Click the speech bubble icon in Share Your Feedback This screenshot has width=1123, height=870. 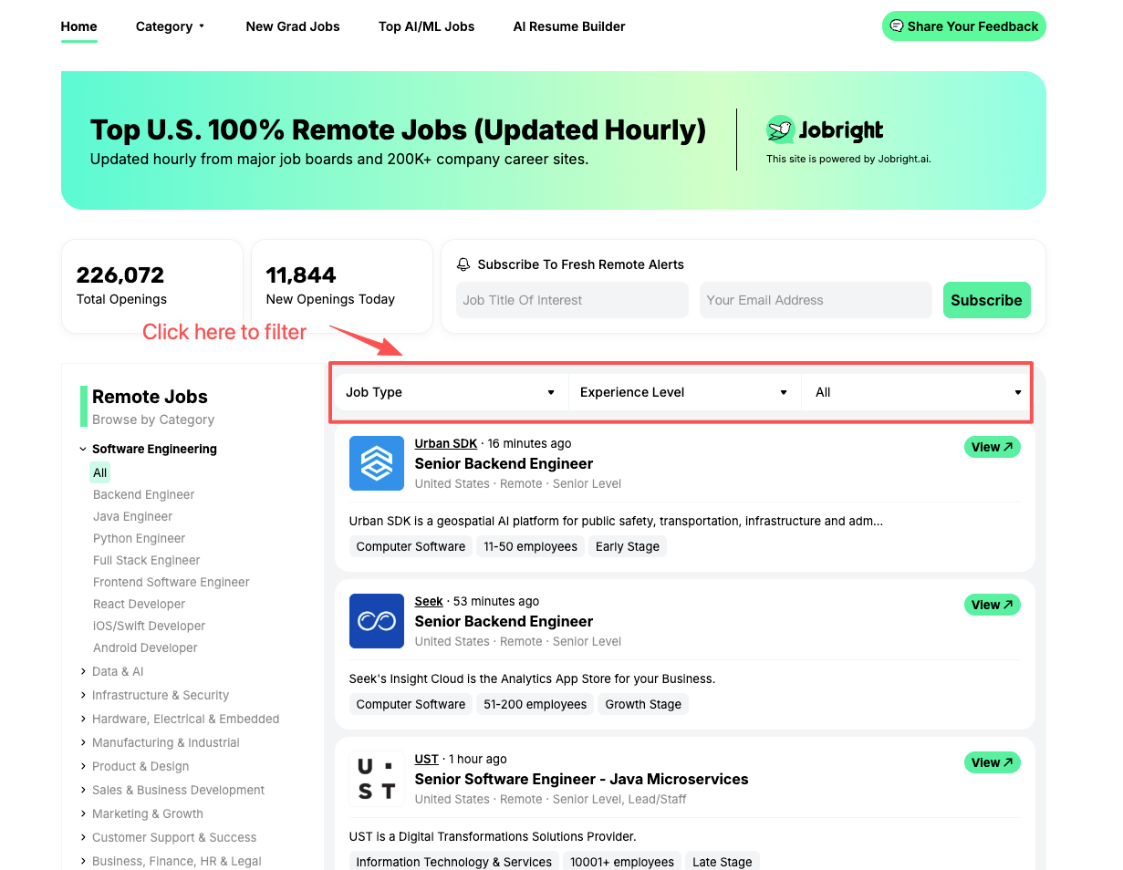[897, 26]
